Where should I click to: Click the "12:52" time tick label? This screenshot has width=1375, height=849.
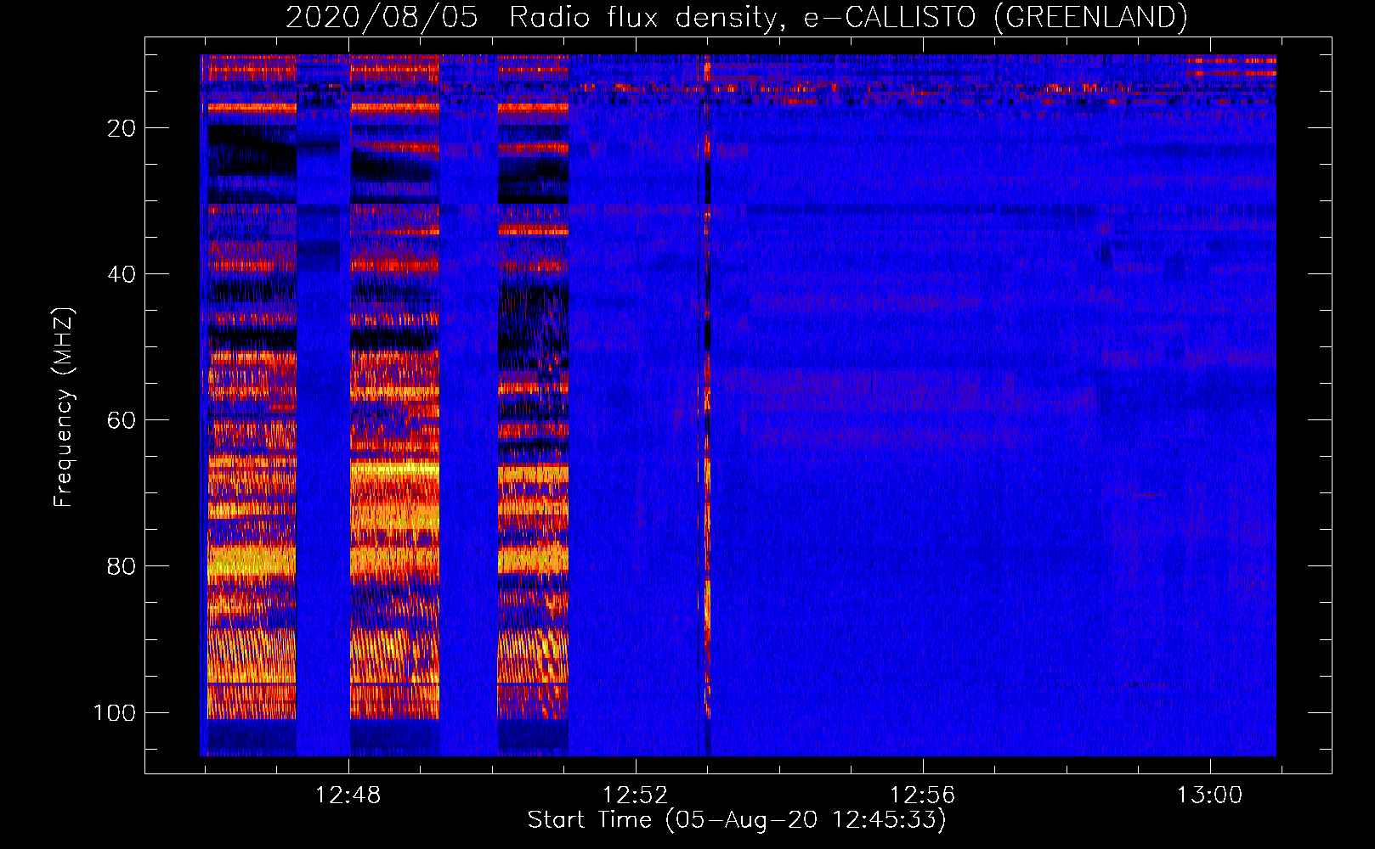(x=636, y=796)
